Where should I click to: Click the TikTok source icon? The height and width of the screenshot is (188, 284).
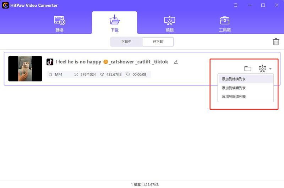coord(50,62)
